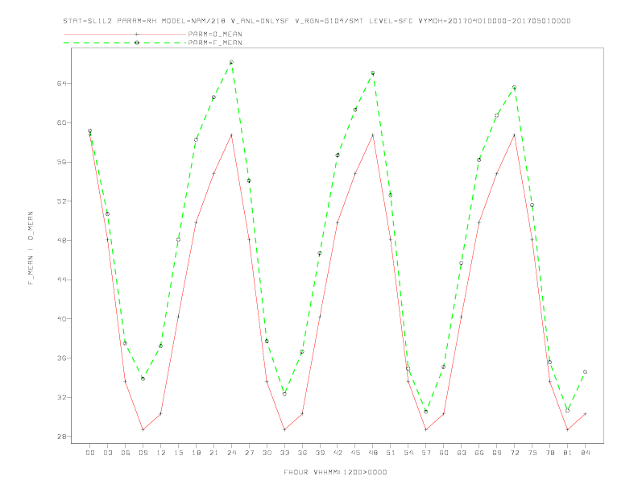
Task: Click the PARM=F_MEAN legend label
Action: (x=215, y=43)
